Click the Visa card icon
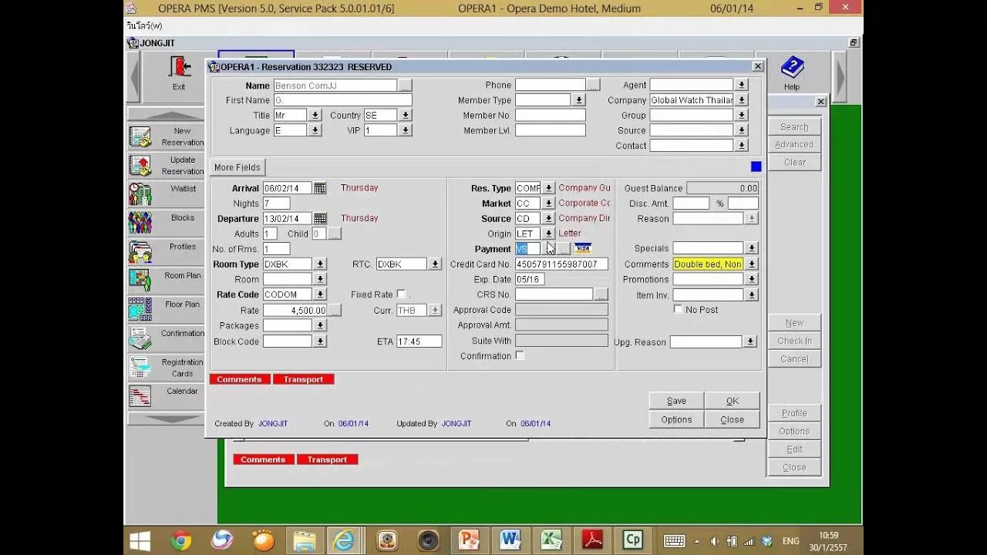Image resolution: width=987 pixels, height=555 pixels. (x=583, y=248)
